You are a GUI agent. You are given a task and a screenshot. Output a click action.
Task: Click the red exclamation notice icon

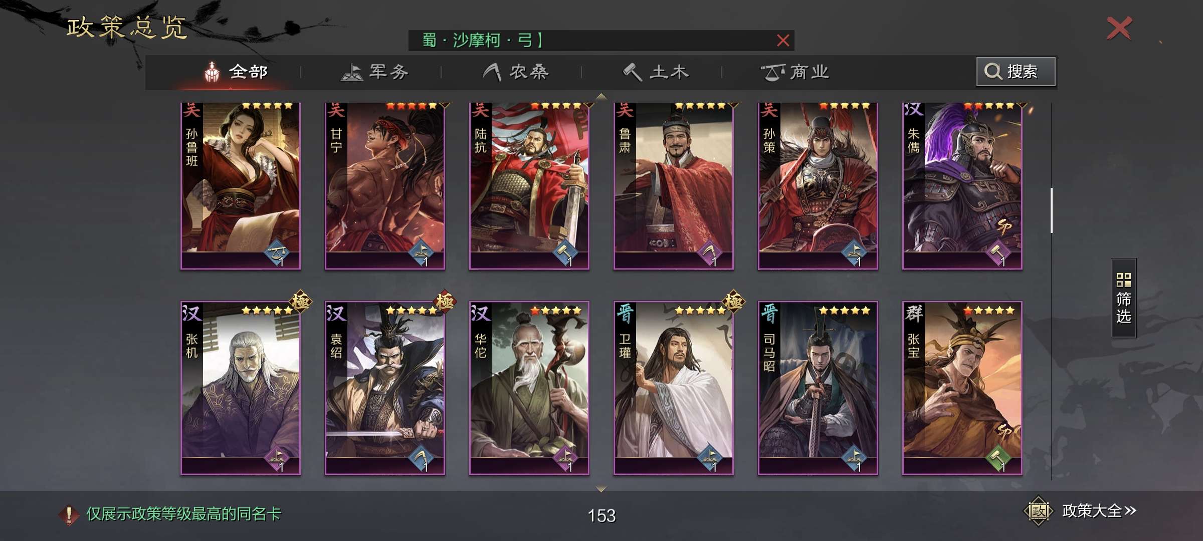tap(69, 514)
